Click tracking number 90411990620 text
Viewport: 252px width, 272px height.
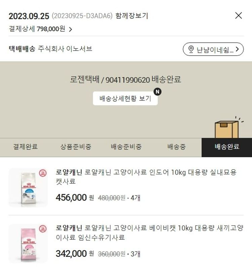click(128, 80)
